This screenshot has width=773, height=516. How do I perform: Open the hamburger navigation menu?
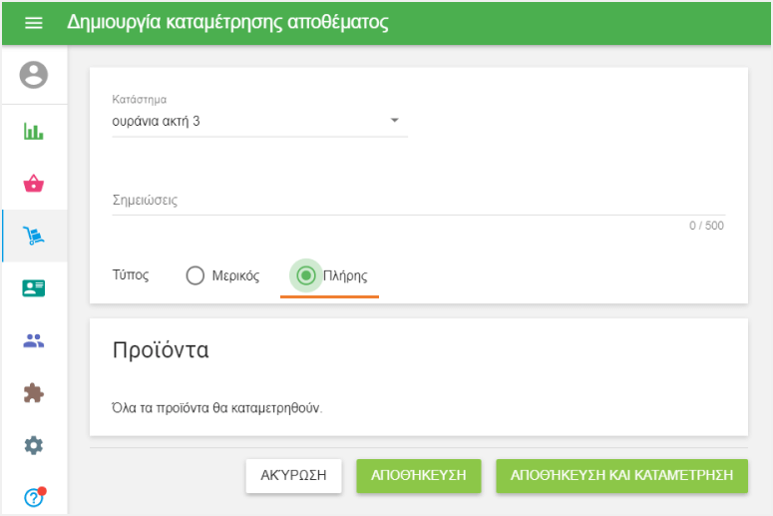click(x=34, y=23)
